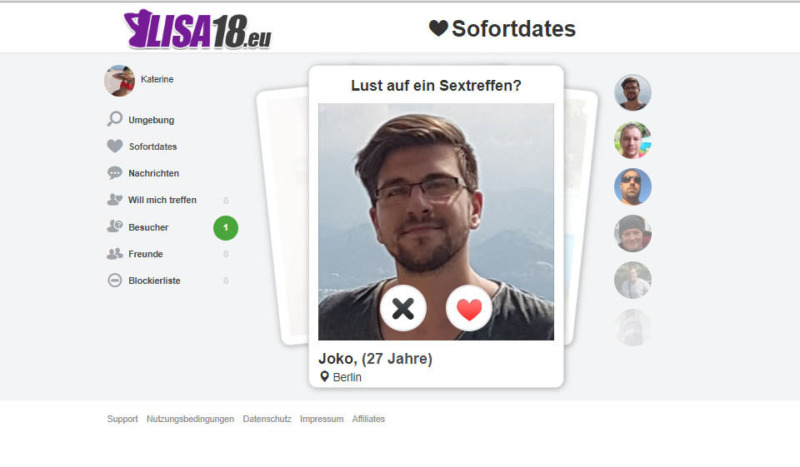Open the Support footer link
Image resolution: width=800 pixels, height=467 pixels.
click(x=122, y=419)
